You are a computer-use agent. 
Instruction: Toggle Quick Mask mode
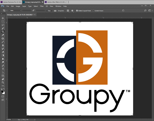click(x=3, y=96)
